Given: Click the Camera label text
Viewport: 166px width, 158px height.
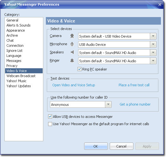Looking at the screenshot, I should (x=56, y=36).
